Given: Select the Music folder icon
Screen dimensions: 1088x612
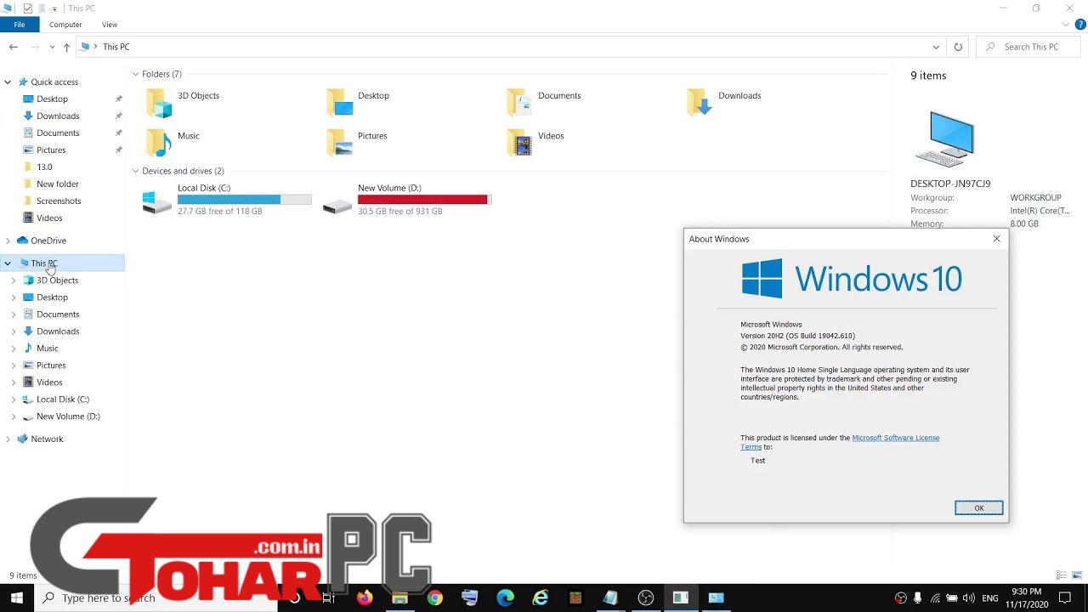Looking at the screenshot, I should pyautogui.click(x=159, y=142).
